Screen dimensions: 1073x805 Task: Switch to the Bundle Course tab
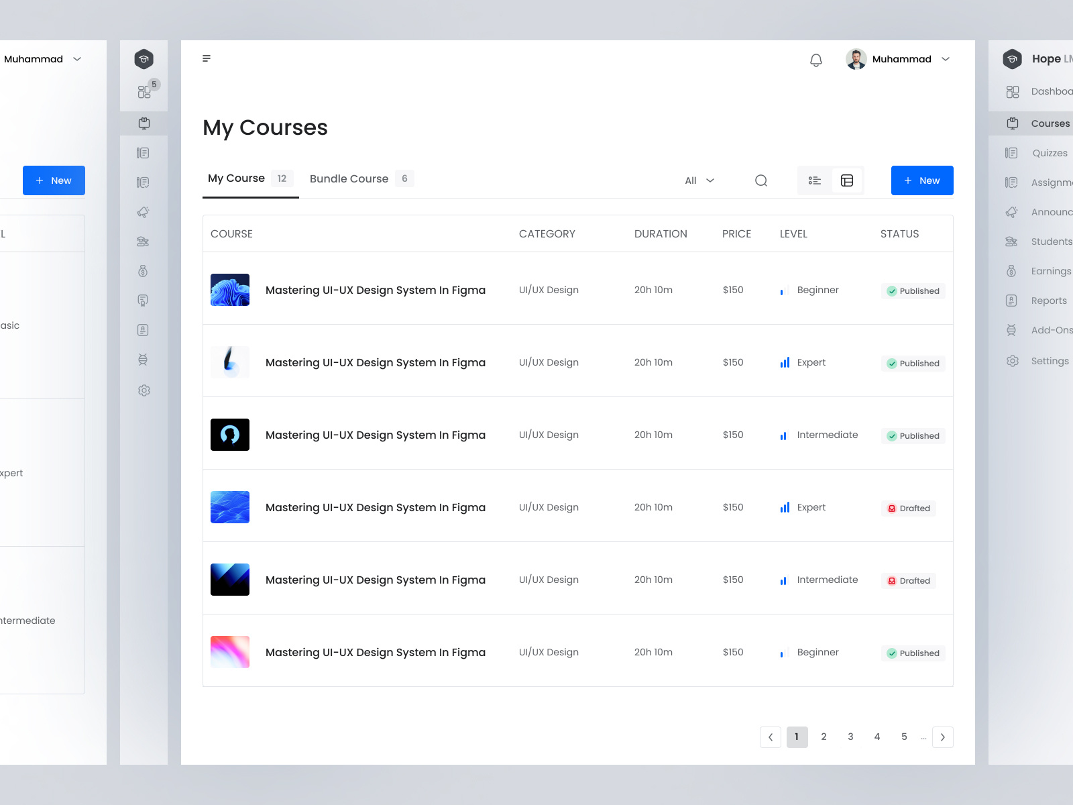click(x=349, y=178)
